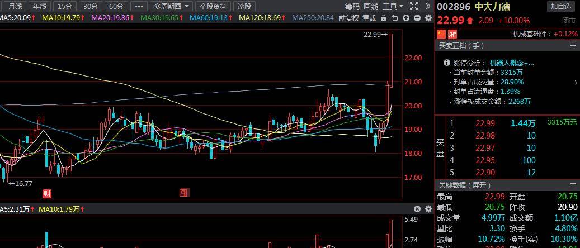Zoom in chart with plus icon

(x=407, y=18)
